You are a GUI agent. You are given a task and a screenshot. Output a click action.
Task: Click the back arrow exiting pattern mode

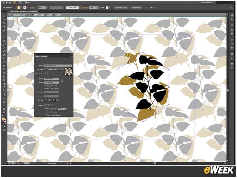(9, 15)
